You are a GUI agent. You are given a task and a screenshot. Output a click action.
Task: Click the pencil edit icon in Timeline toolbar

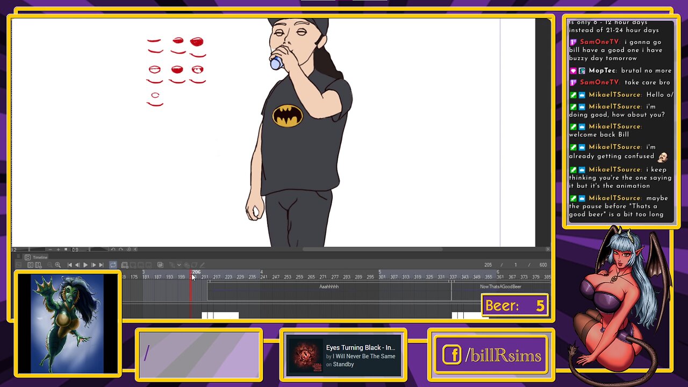[x=202, y=265]
